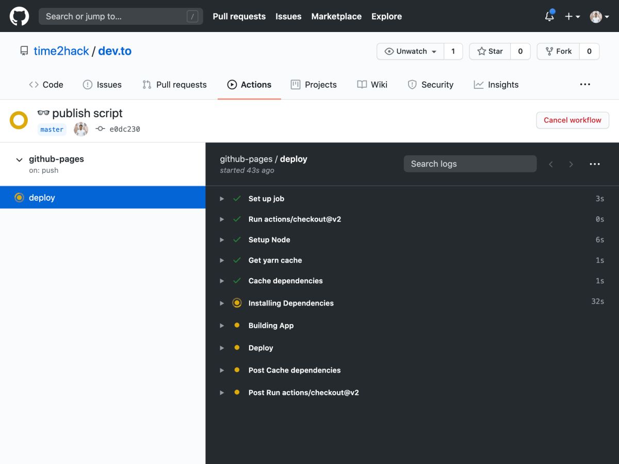
Task: Click the running spinner on Installing Dependencies
Action: point(237,303)
